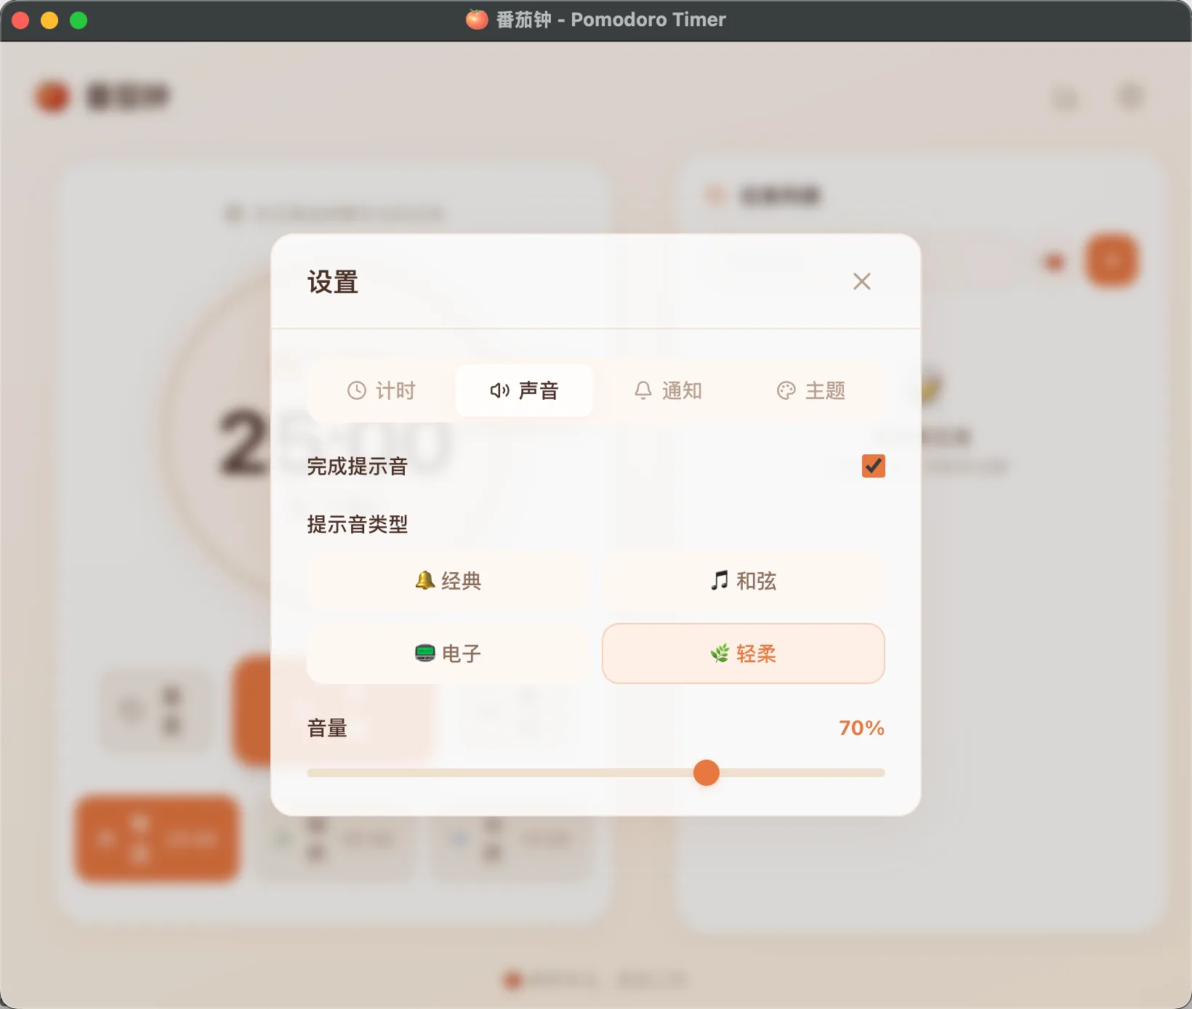Select the 声音 tab
Viewport: 1192px width, 1009px height.
(524, 390)
